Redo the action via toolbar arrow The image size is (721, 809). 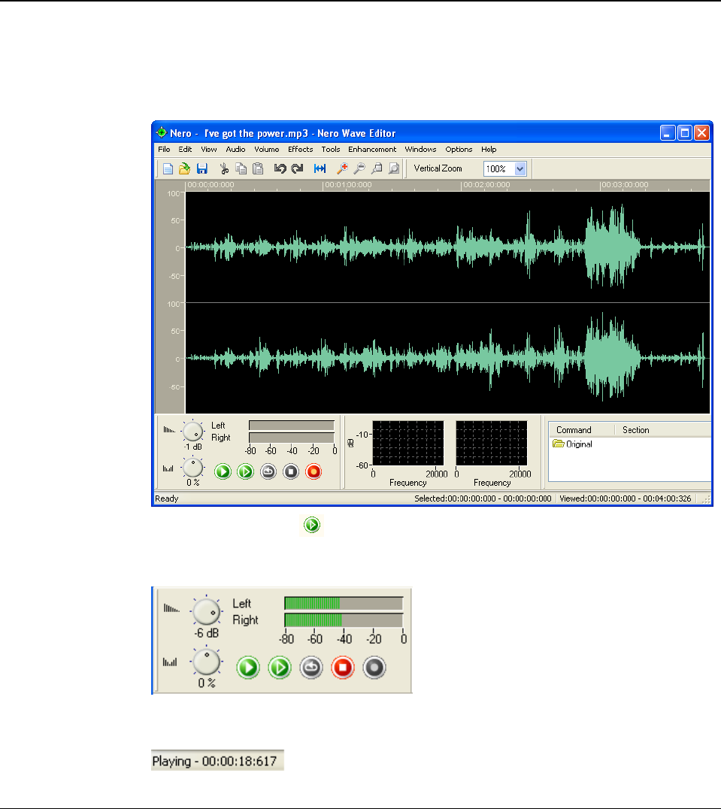pos(297,168)
